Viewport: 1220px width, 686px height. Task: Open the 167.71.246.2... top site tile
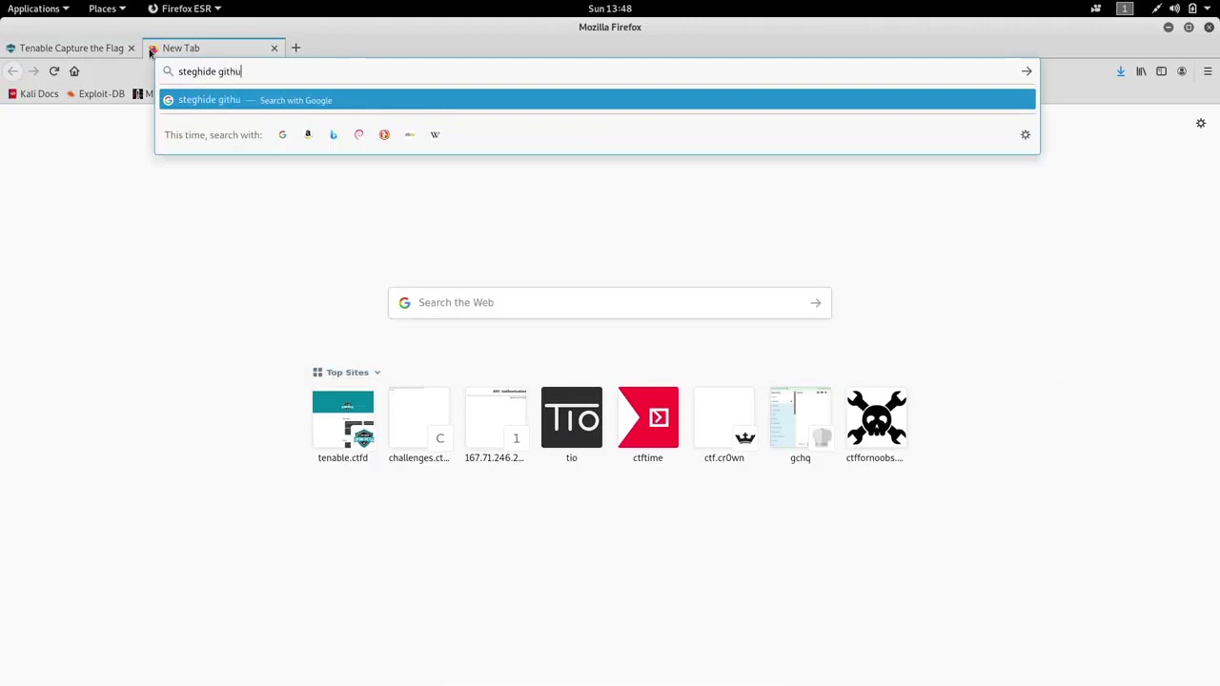pos(496,425)
